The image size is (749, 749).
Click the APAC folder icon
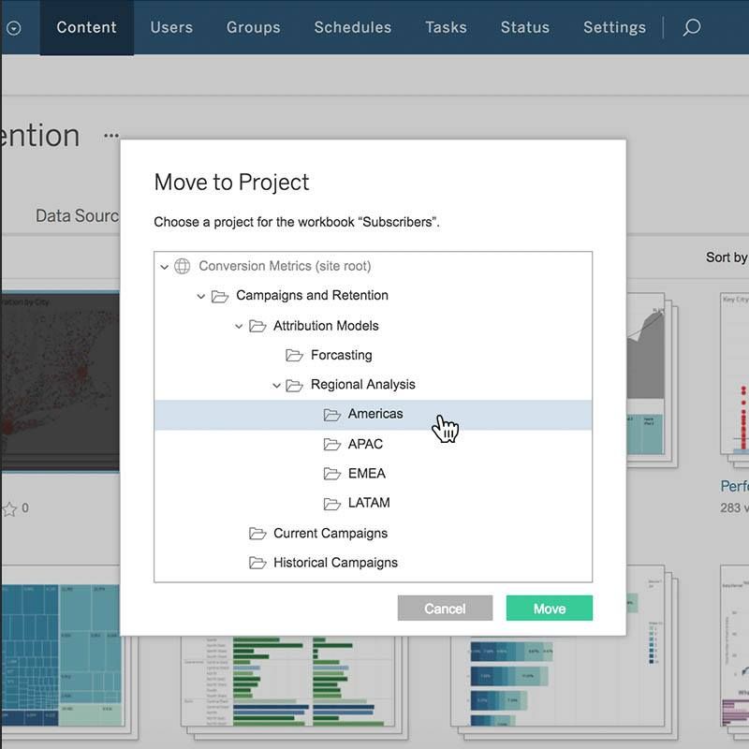[332, 444]
